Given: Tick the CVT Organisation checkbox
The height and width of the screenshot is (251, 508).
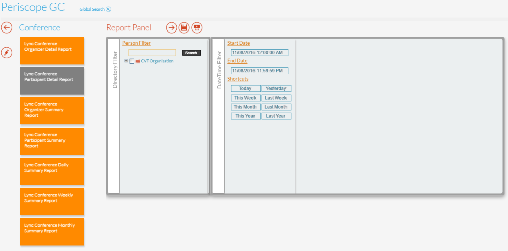Looking at the screenshot, I should tap(132, 61).
